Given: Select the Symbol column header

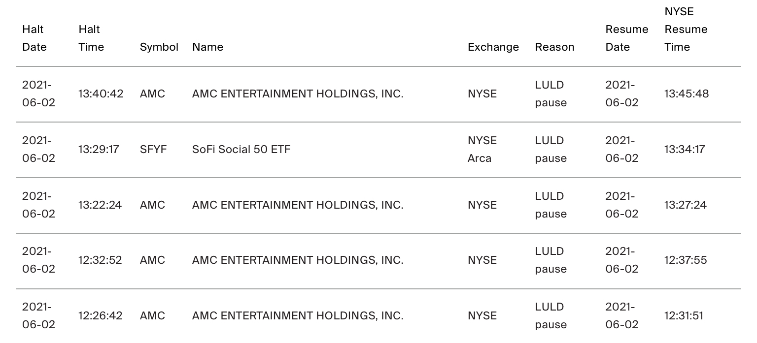Looking at the screenshot, I should coord(159,47).
